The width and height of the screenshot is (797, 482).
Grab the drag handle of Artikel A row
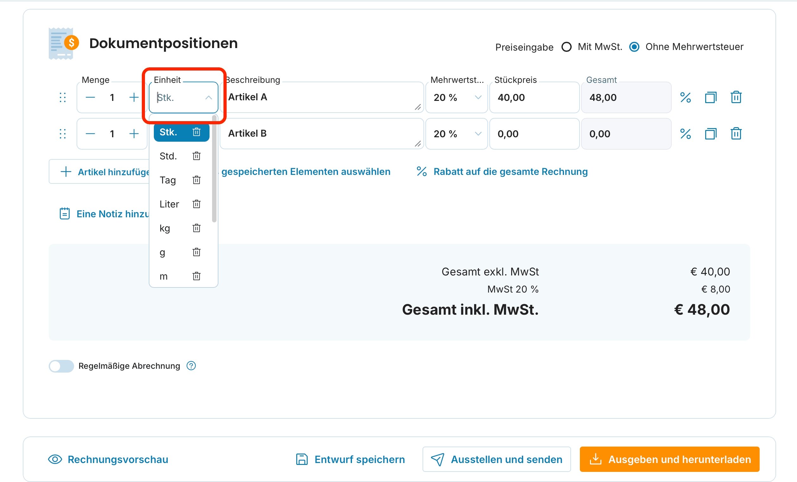pos(63,97)
